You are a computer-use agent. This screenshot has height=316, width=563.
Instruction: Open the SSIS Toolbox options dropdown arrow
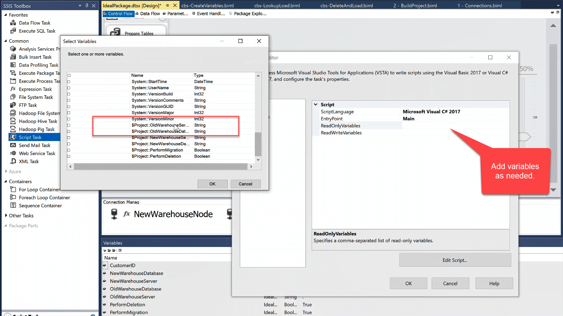coord(80,6)
